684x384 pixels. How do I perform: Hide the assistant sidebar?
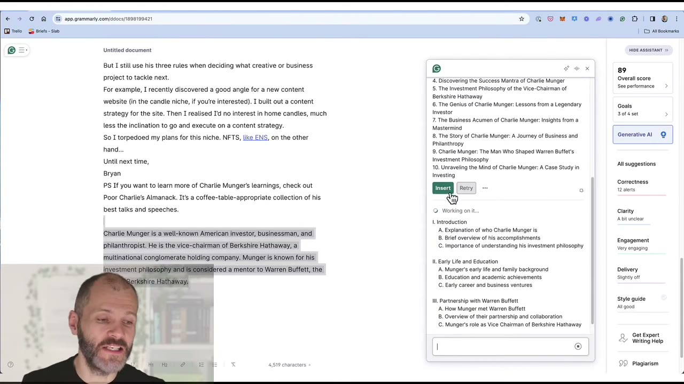(648, 50)
